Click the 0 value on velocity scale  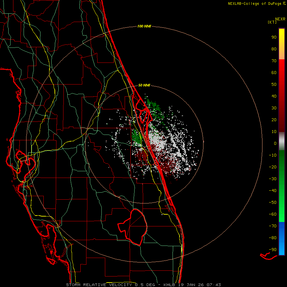(x=275, y=143)
